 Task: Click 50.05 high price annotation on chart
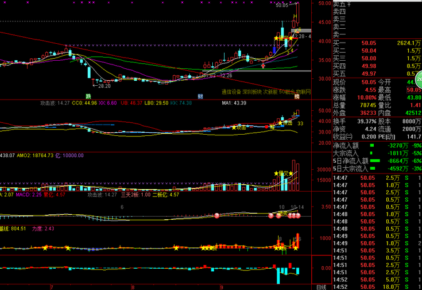(x=282, y=5)
